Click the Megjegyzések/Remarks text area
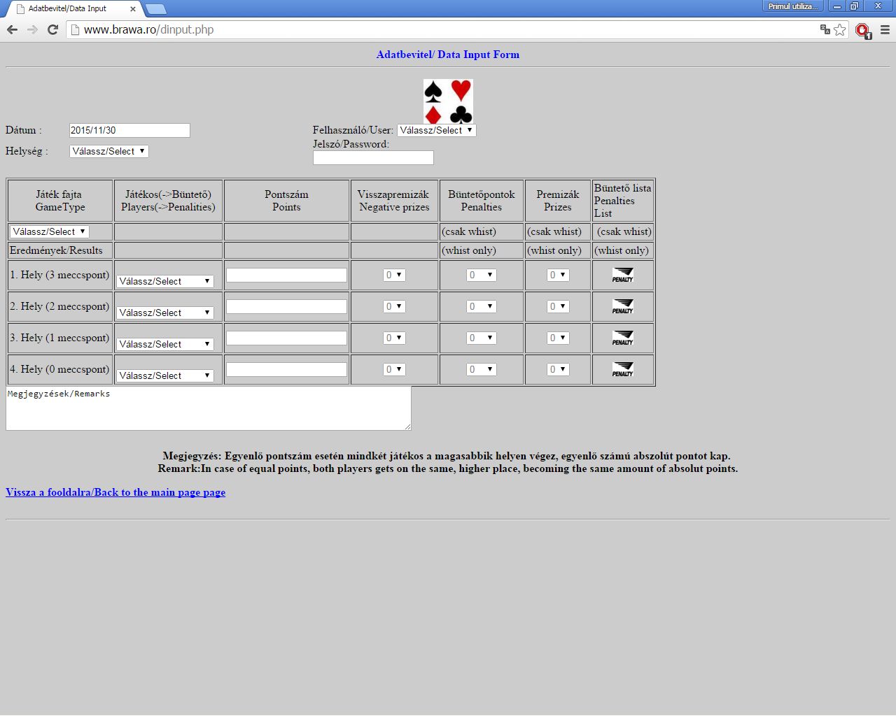The width and height of the screenshot is (896, 716). (209, 408)
